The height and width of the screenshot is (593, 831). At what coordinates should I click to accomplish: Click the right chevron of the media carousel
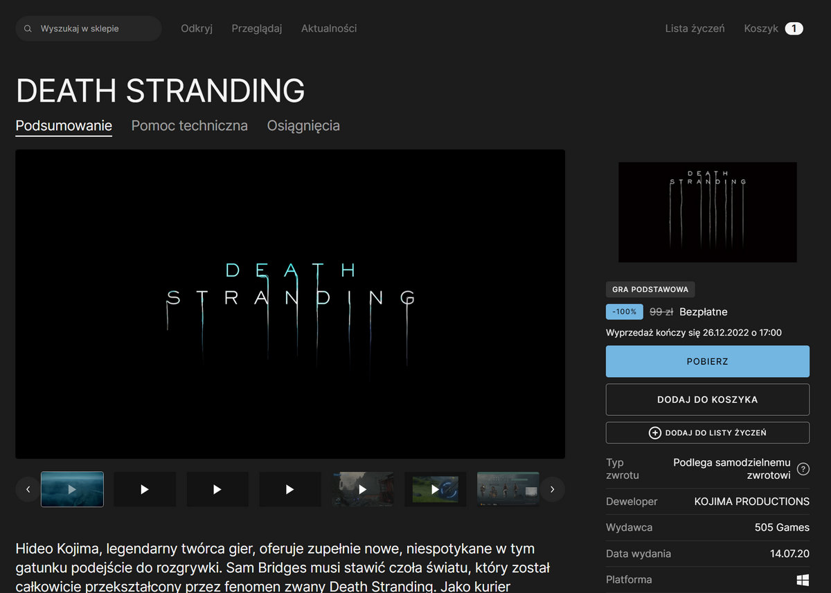coord(552,489)
